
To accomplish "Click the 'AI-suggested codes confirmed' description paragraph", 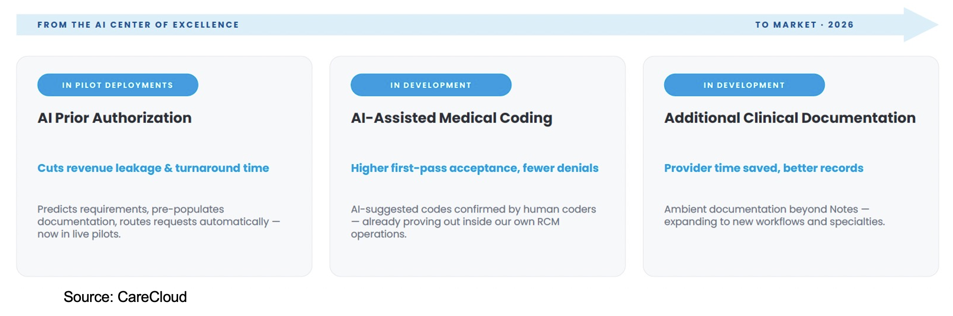I will point(474,222).
